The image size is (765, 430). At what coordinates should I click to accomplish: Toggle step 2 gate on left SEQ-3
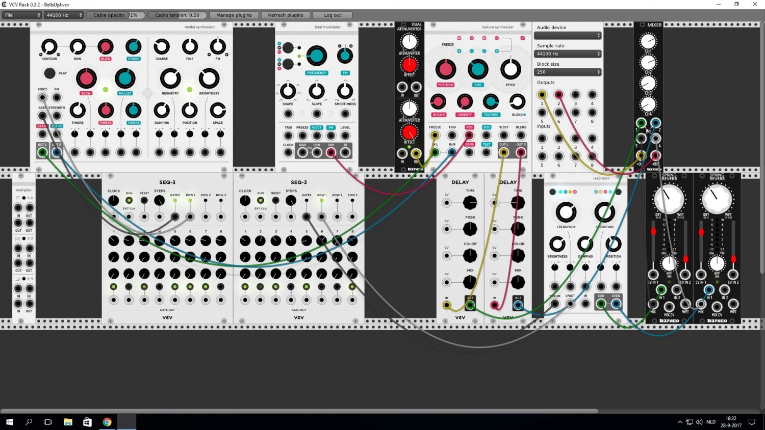129,287
